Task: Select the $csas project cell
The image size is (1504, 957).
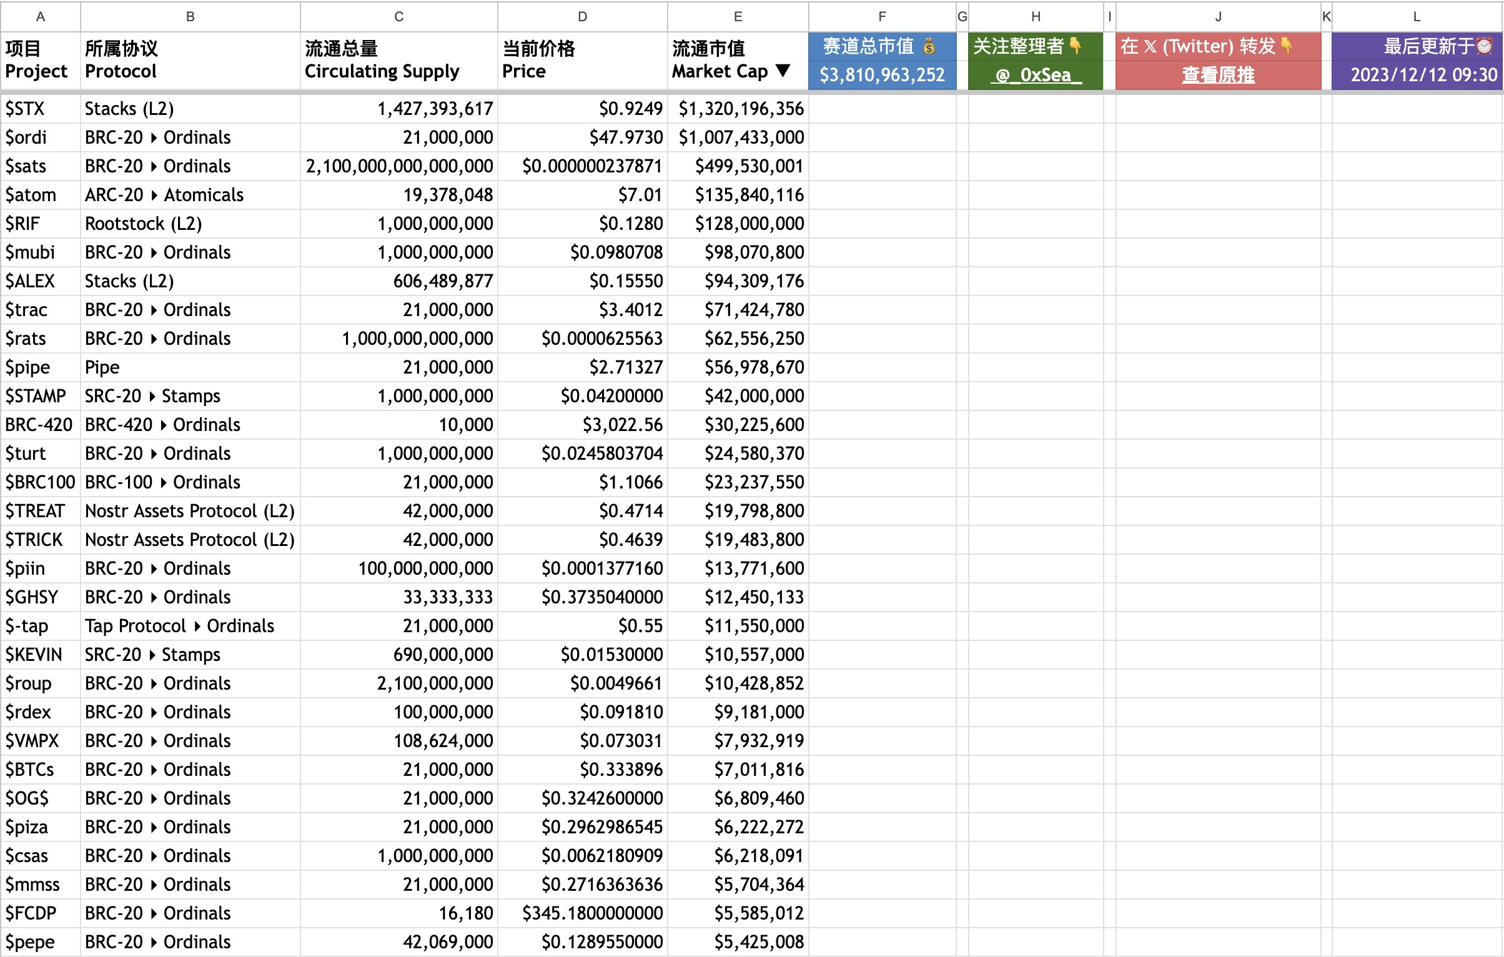Action: click(41, 856)
